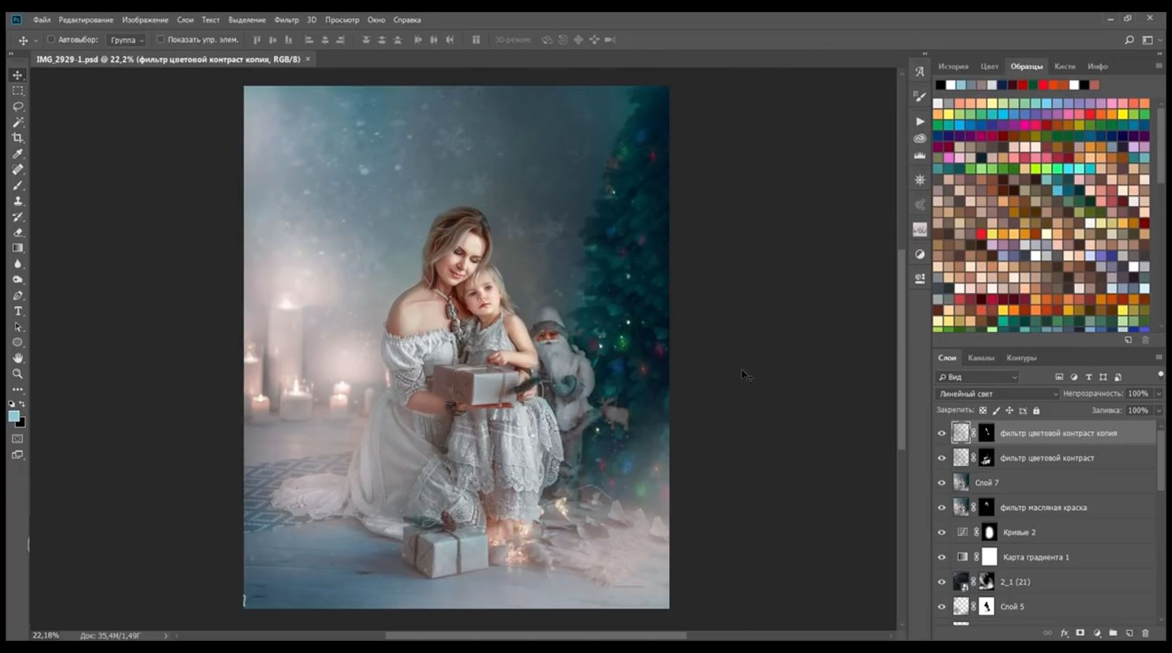1172x653 pixels.
Task: Select the Healing Brush tool
Action: pos(18,169)
